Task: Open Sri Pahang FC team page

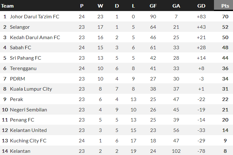Action: pos(25,58)
